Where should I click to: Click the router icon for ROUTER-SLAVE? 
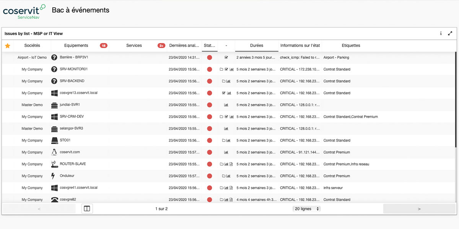(54, 164)
